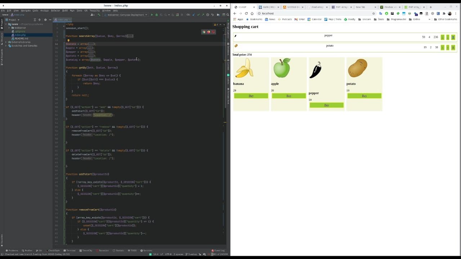Expand folded searchArray function body
This screenshot has height=259, width=461.
[130, 36]
